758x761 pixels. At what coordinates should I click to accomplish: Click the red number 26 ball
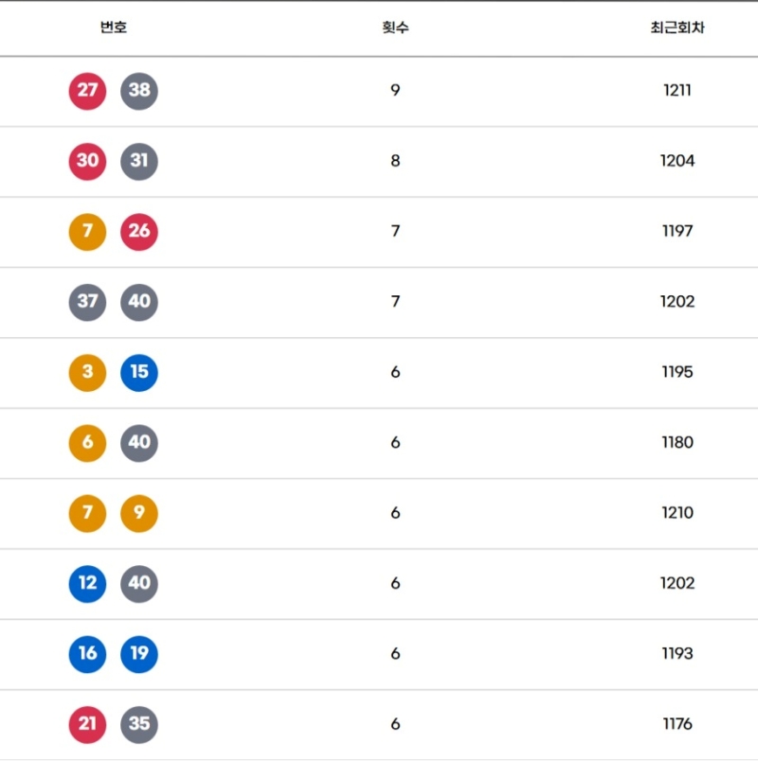tap(139, 232)
